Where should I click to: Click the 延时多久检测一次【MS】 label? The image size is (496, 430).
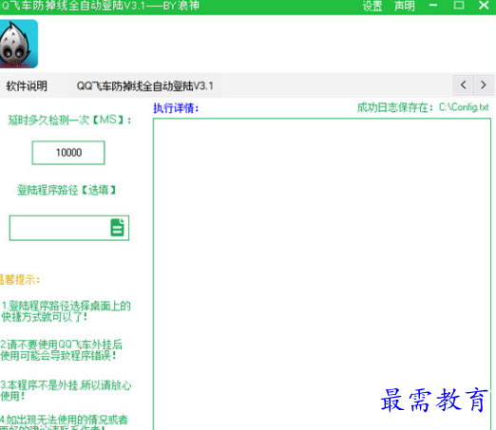click(69, 120)
